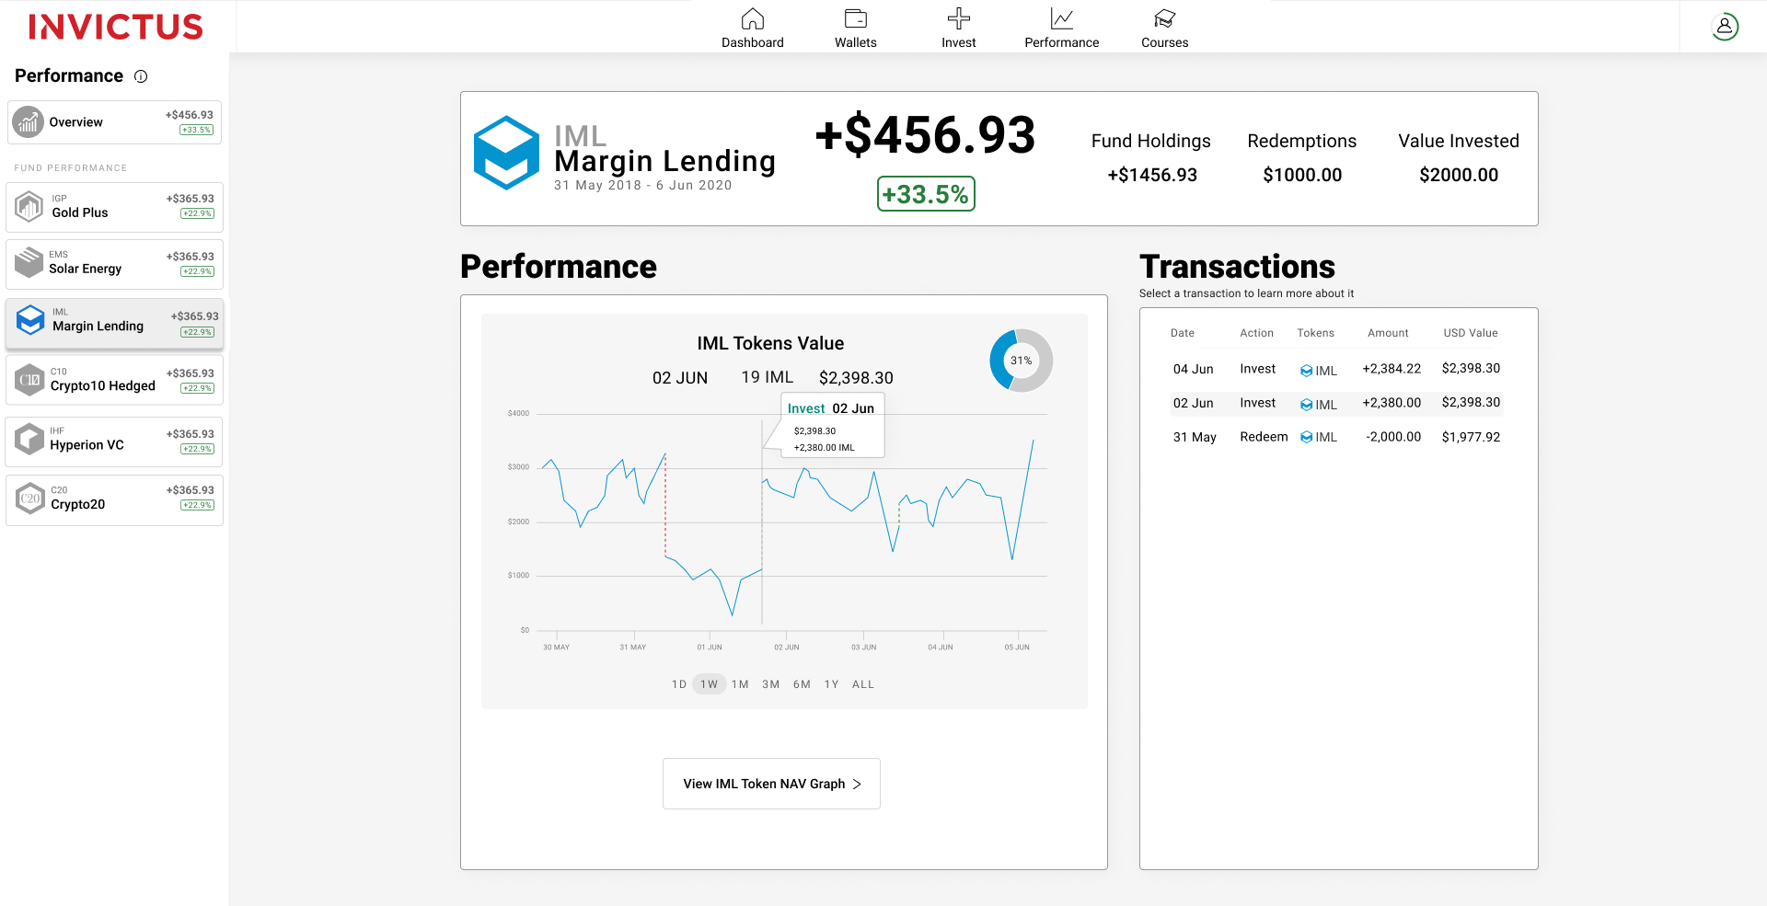Click the Crypto10 Hedged fund icon
Image resolution: width=1767 pixels, height=906 pixels.
(30, 379)
